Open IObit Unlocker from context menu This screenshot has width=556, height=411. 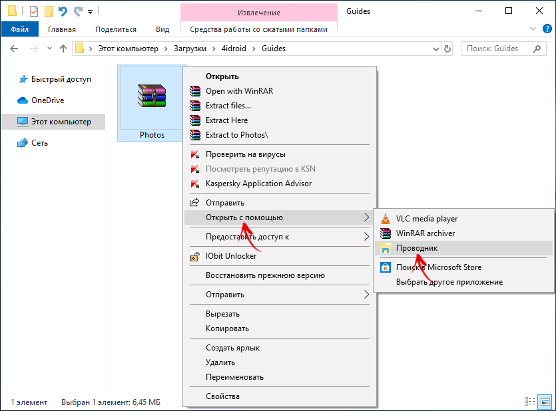pyautogui.click(x=230, y=256)
